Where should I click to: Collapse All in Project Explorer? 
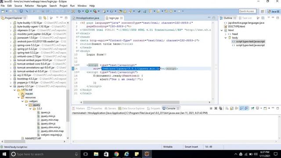40,18
